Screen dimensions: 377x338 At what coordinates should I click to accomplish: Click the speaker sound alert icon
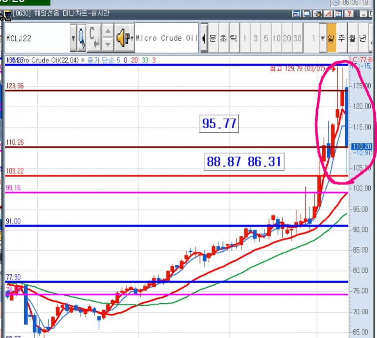coord(122,38)
